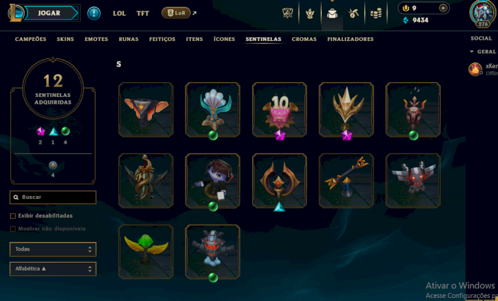498x301 pixels.
Task: Toggle the Mostrar não disponíveis checkbox
Action: pos(12,229)
